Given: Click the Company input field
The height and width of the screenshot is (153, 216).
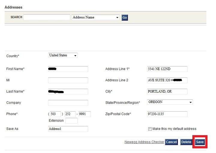Looking at the screenshot, I should coord(68,103).
